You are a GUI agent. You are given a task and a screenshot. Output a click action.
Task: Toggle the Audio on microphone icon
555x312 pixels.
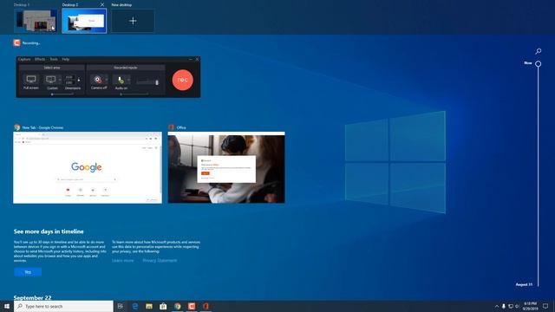(x=121, y=80)
